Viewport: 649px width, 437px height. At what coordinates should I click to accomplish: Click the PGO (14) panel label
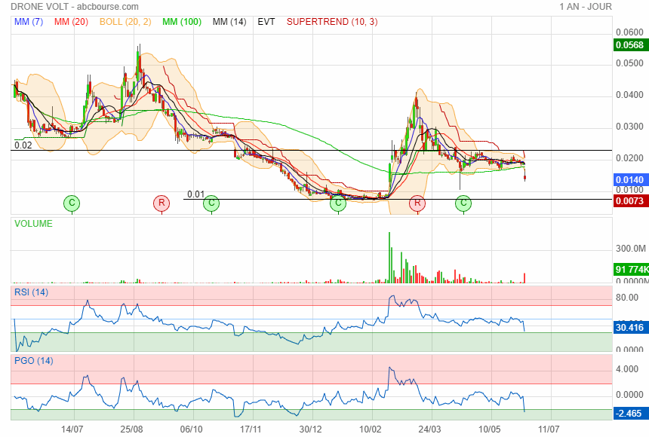[34, 361]
